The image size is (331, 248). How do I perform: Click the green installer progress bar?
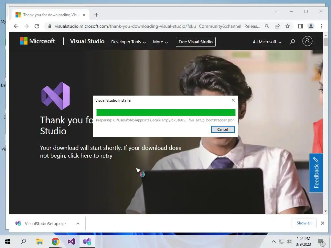[x=166, y=113]
